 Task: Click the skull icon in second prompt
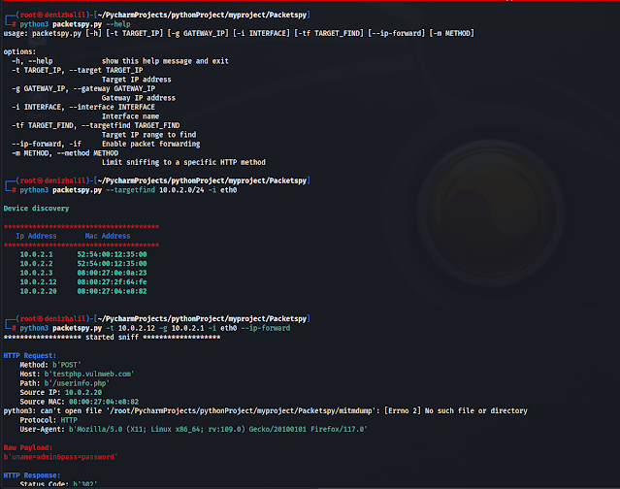40,180
